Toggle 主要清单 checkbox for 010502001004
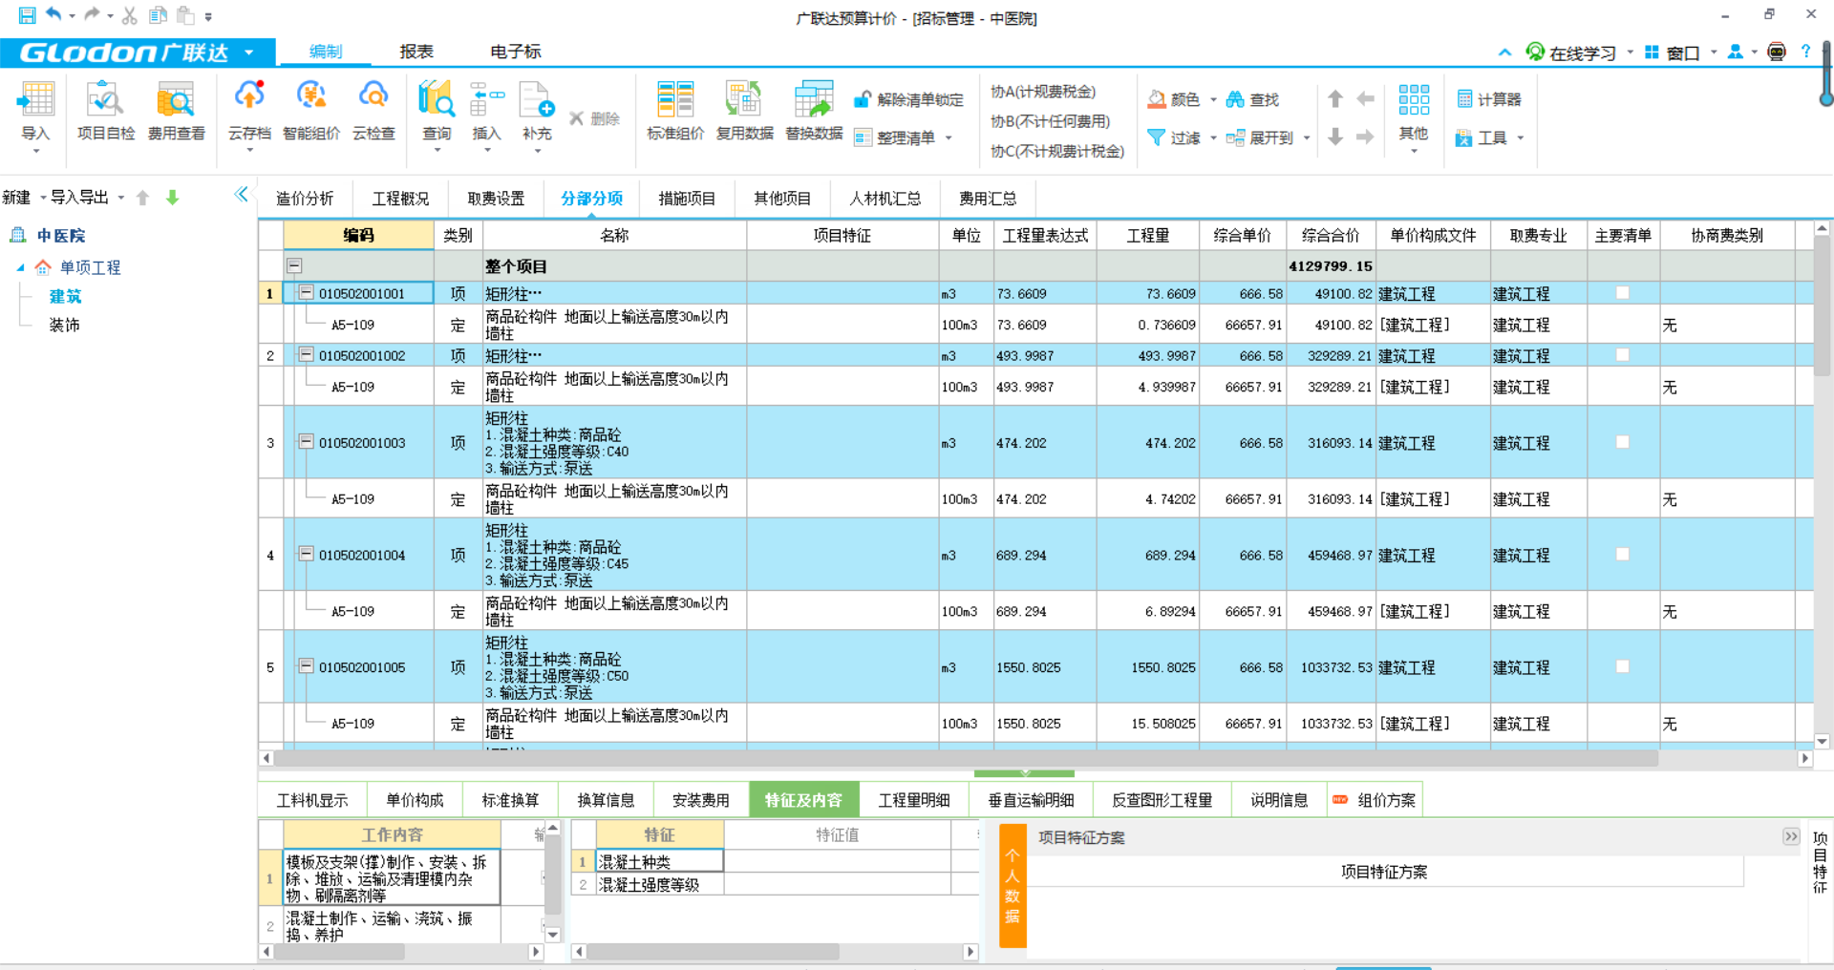The image size is (1834, 970). [x=1622, y=554]
